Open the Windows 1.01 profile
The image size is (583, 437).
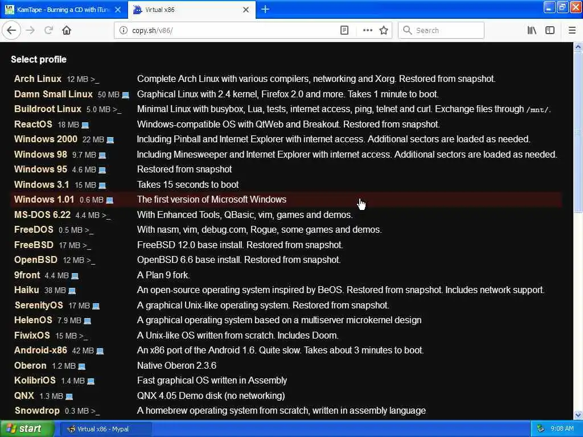(x=44, y=200)
